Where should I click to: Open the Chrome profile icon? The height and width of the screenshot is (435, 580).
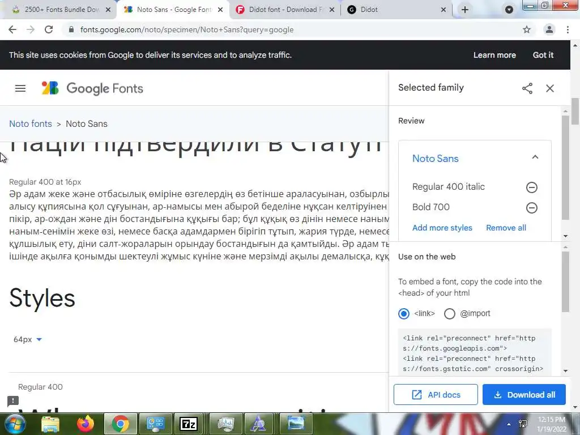549,29
